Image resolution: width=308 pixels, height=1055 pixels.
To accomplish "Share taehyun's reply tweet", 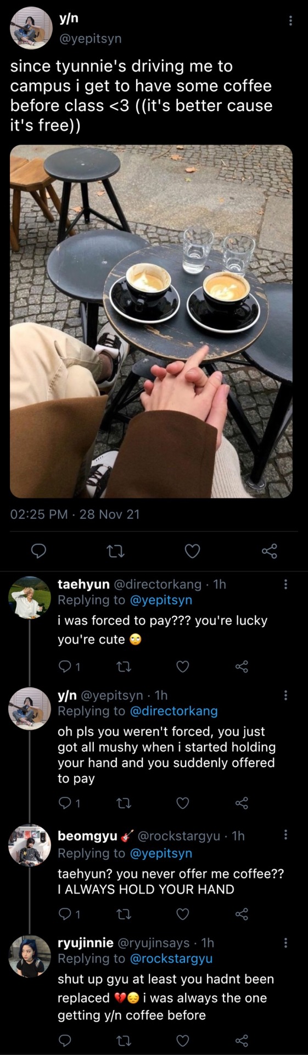I will pos(242,667).
